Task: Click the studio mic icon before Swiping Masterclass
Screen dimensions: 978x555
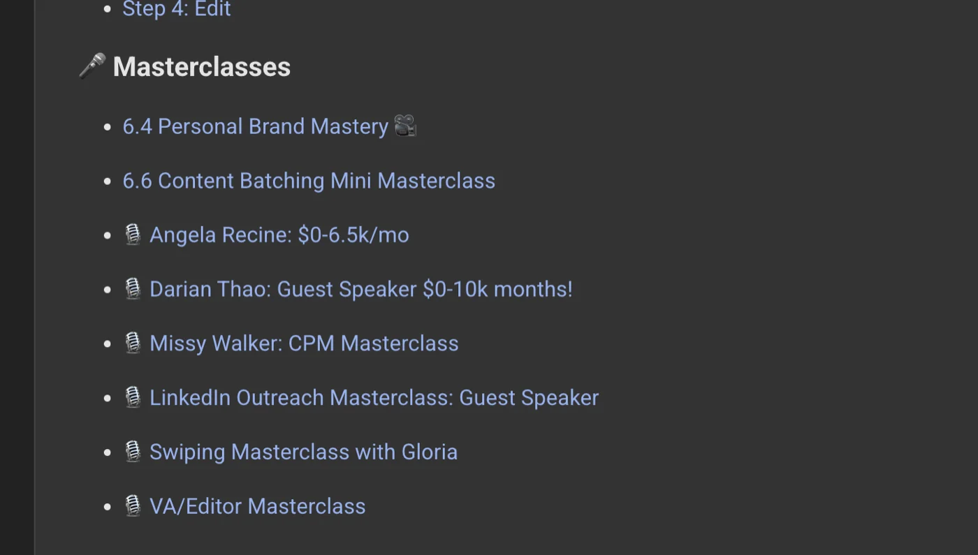Action: [x=133, y=452]
